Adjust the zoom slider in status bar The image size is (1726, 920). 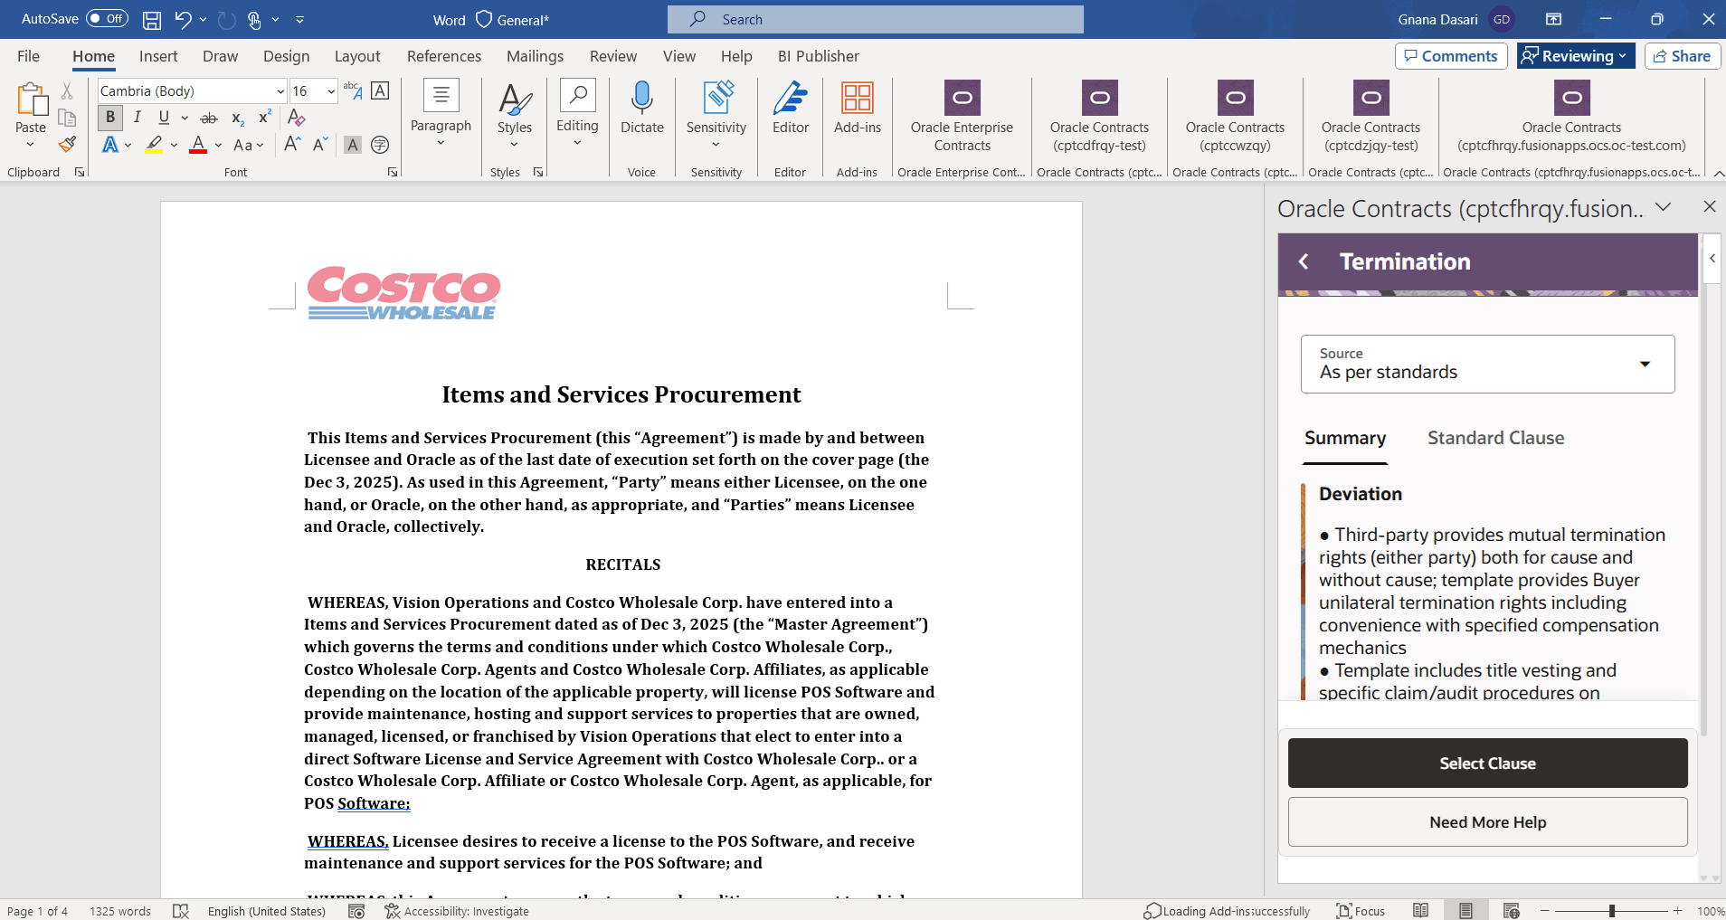1612,911
